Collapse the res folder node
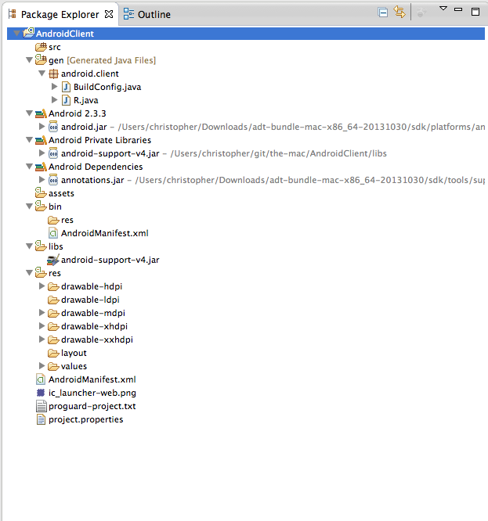 point(29,273)
